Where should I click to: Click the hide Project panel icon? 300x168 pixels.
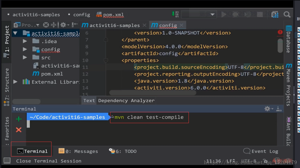pyautogui.click(x=75, y=25)
